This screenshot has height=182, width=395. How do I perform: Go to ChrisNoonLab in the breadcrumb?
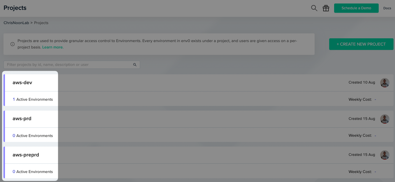click(x=16, y=23)
